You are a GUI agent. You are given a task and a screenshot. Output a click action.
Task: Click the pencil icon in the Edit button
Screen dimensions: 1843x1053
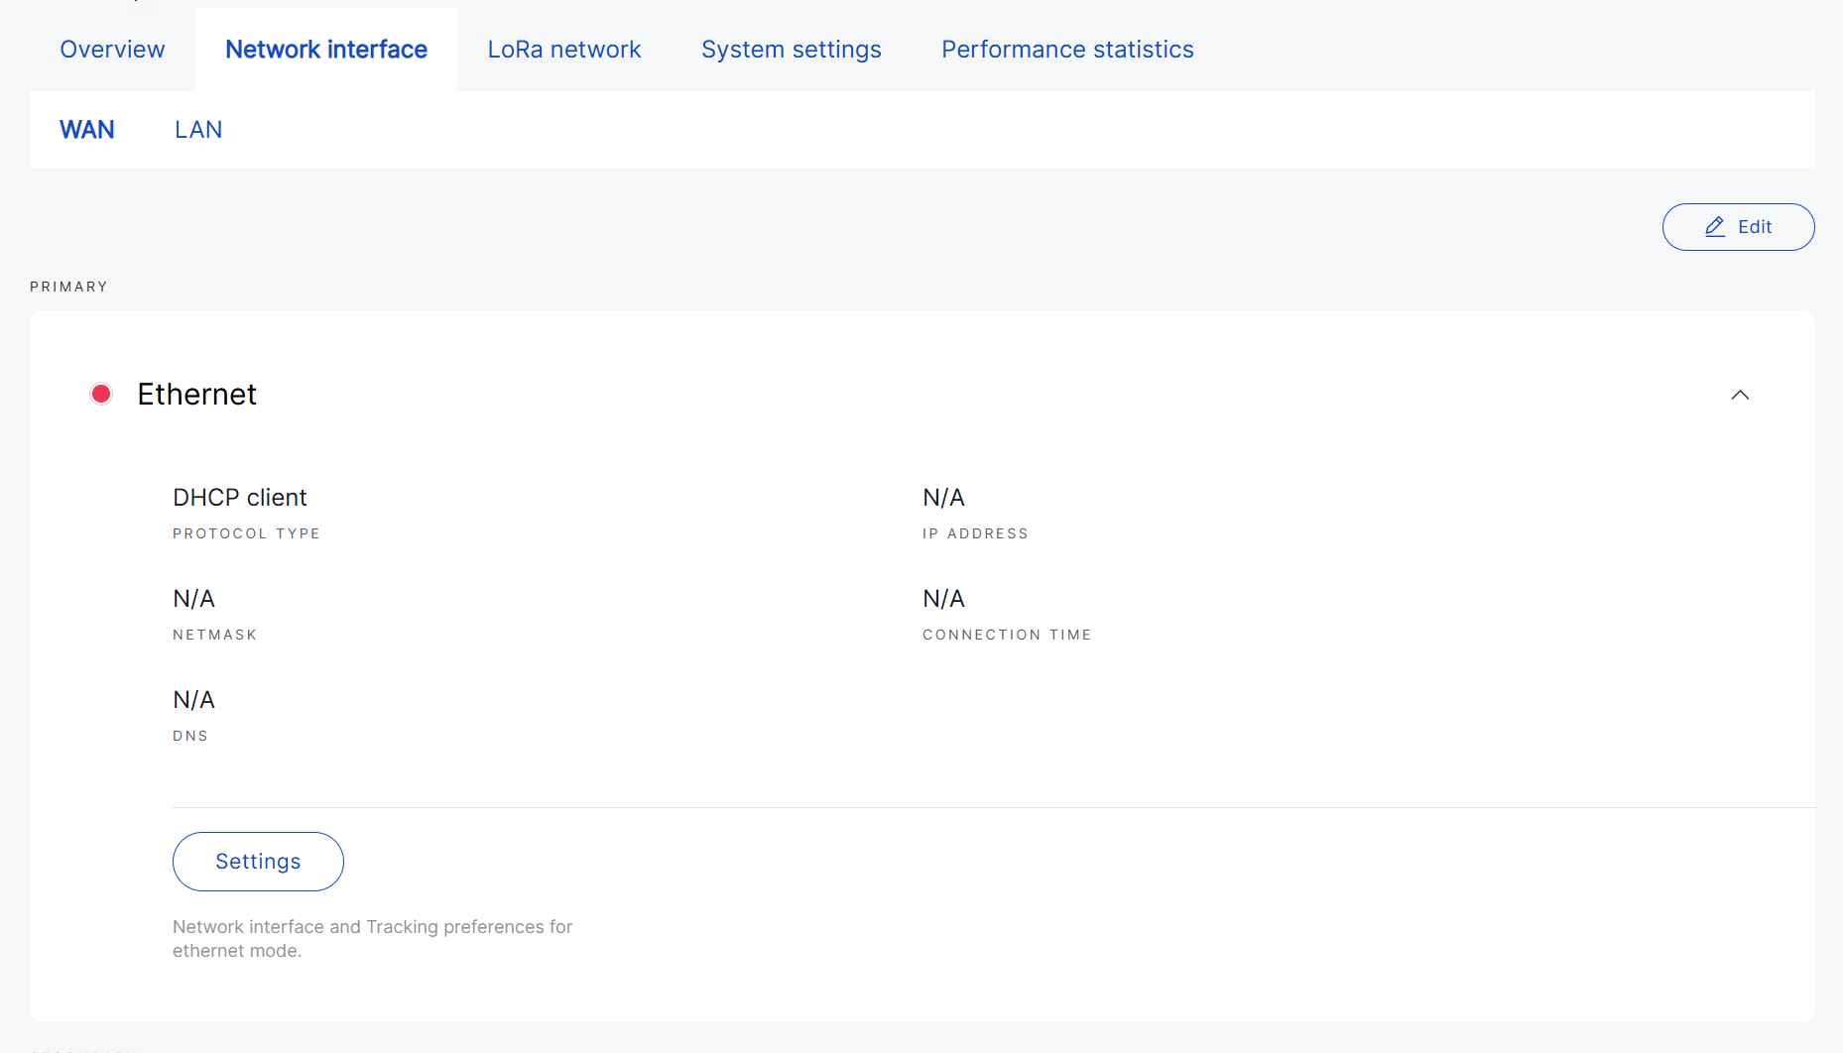click(1715, 227)
